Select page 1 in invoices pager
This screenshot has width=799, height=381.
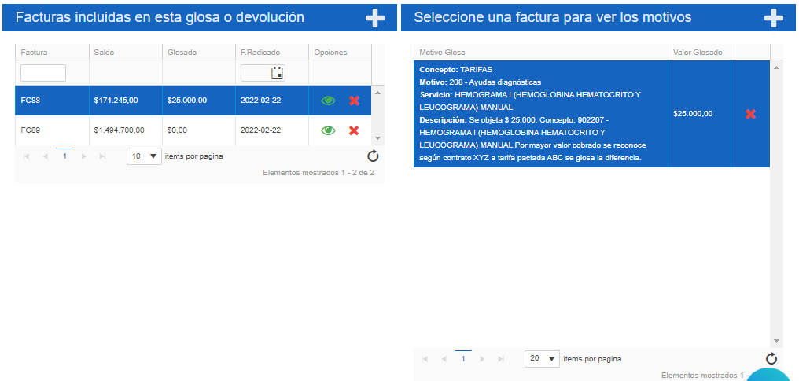pos(64,156)
